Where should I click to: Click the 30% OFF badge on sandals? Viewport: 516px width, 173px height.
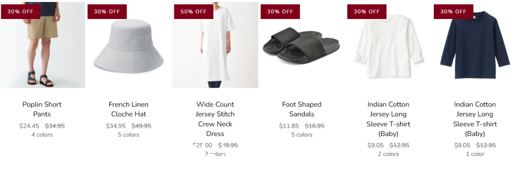pos(280,11)
